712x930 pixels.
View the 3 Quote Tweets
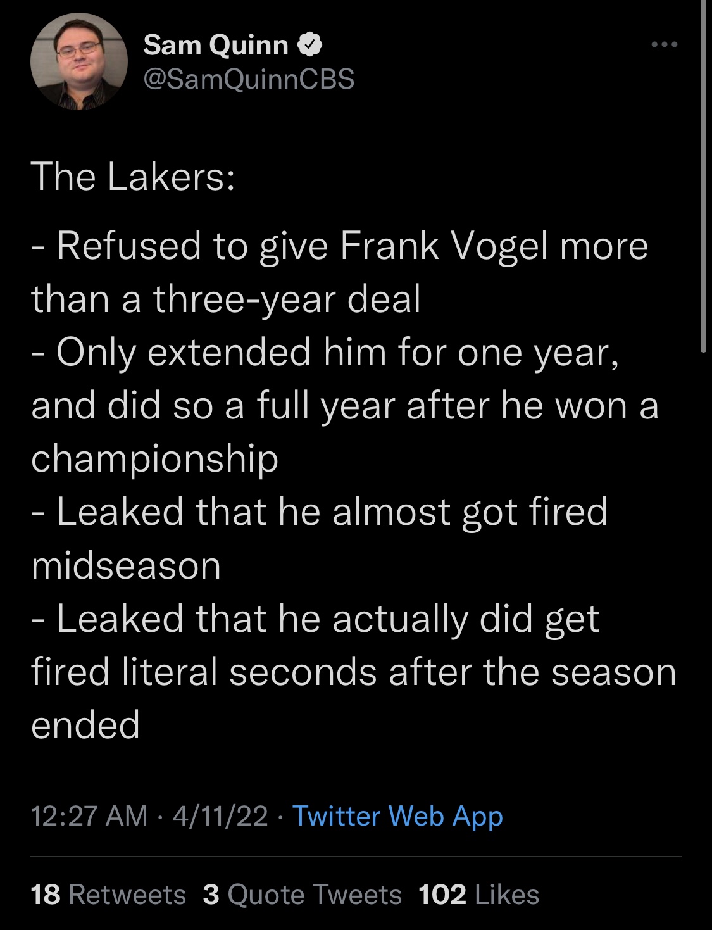click(303, 895)
